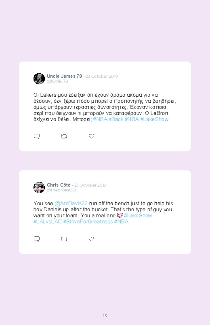Open Chris Côté profile avatar
210x325 pixels.
pyautogui.click(x=39, y=187)
